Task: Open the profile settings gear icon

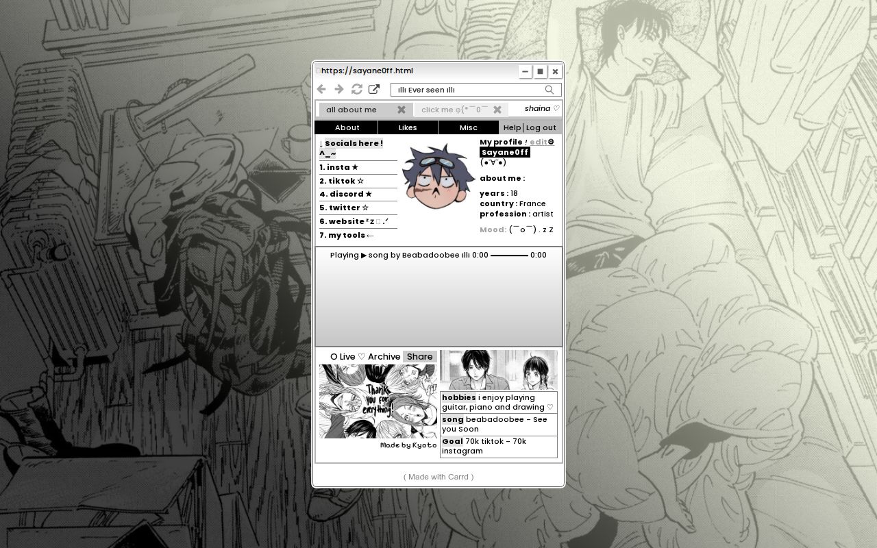Action: pos(552,142)
